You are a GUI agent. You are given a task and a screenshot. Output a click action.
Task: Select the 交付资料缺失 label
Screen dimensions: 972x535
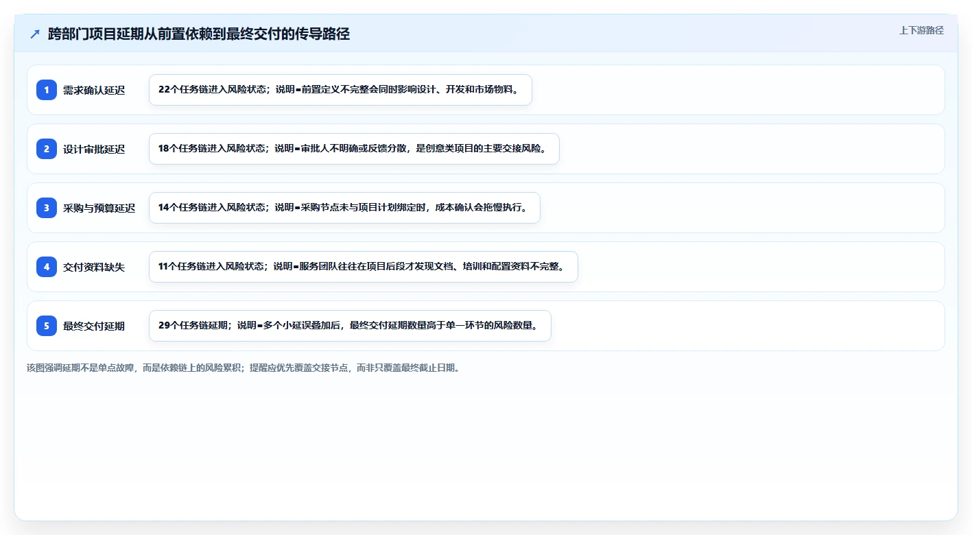(94, 267)
